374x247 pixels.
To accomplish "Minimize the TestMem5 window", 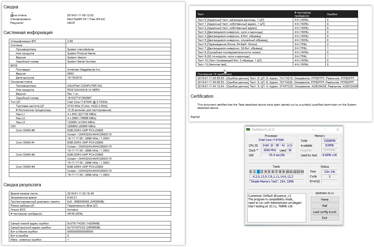I will click(x=313, y=130).
